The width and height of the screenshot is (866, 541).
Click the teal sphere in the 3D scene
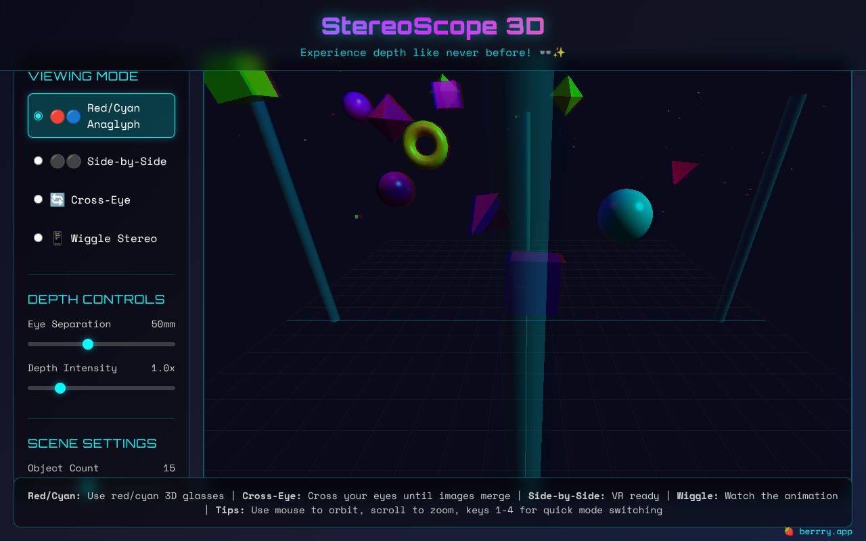point(624,214)
